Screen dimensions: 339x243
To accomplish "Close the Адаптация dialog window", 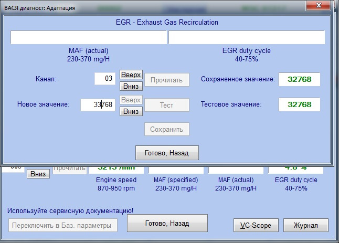I will (318, 5).
